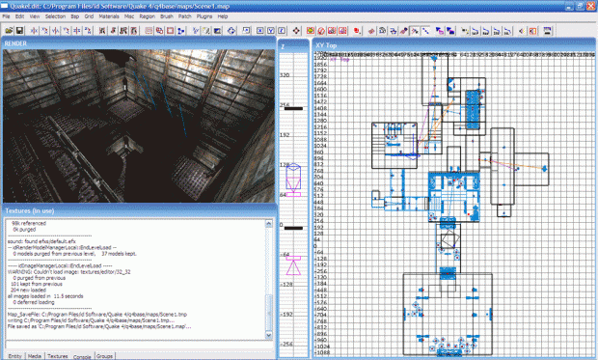Save the map with the floppy disk icon
Screen dimensions: 598x360
(19, 31)
